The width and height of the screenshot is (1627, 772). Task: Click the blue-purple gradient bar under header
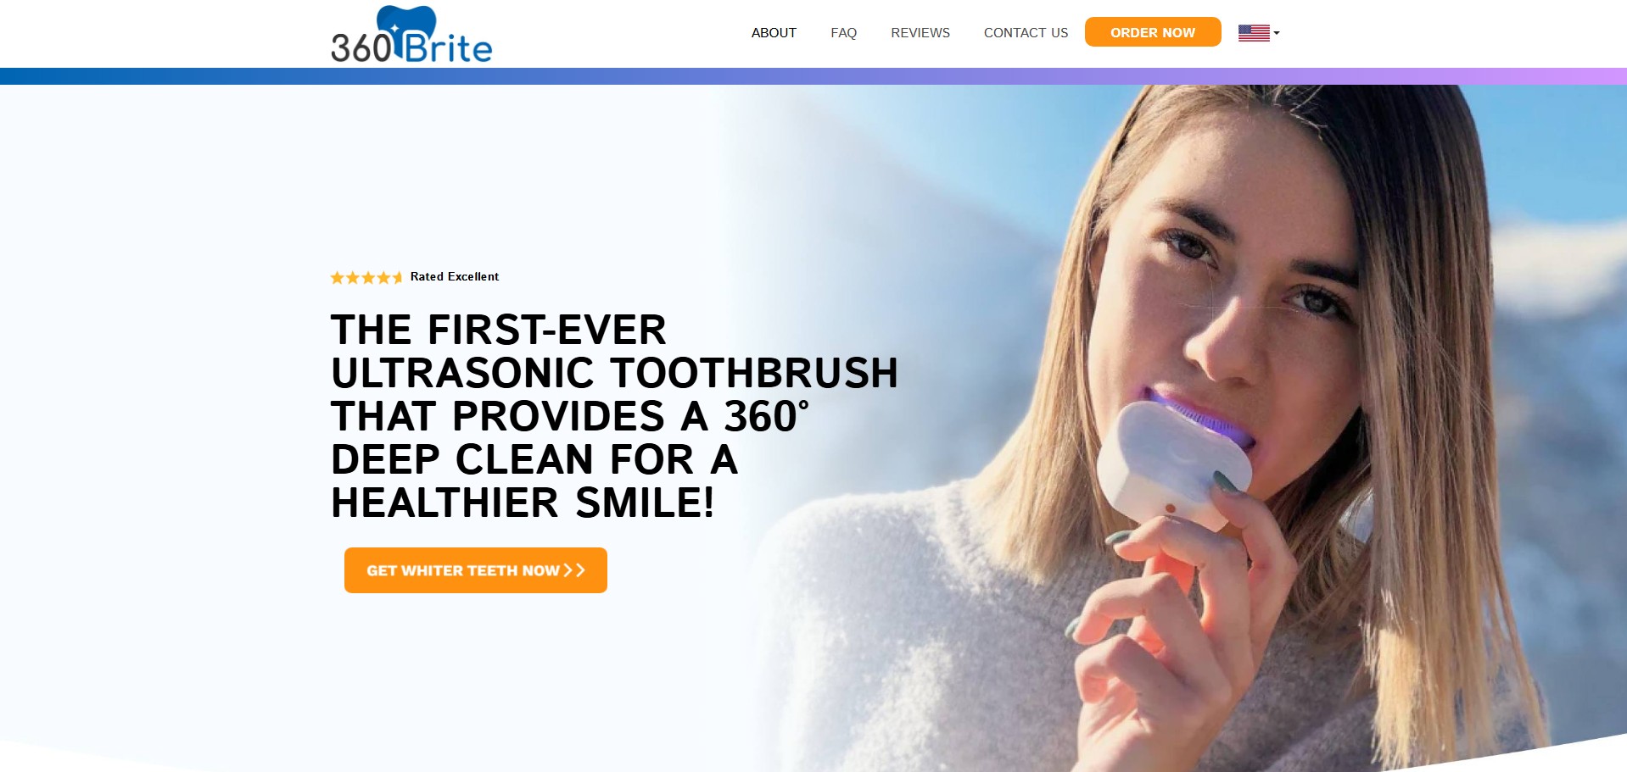(813, 76)
